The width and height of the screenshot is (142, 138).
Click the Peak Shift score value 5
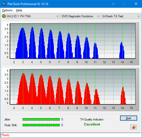point(62,125)
